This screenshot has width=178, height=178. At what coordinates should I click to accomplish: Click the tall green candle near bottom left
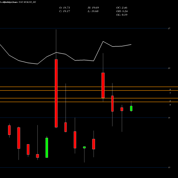(47, 148)
